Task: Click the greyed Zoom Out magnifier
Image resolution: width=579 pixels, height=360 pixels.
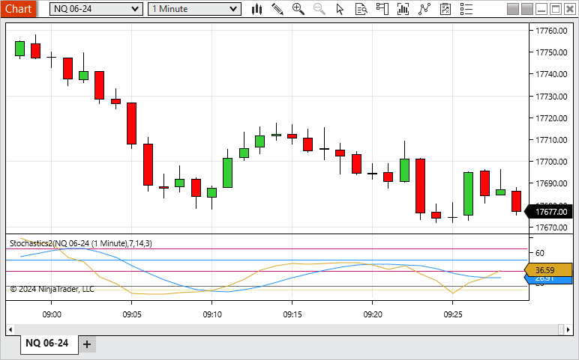Action: coord(319,9)
